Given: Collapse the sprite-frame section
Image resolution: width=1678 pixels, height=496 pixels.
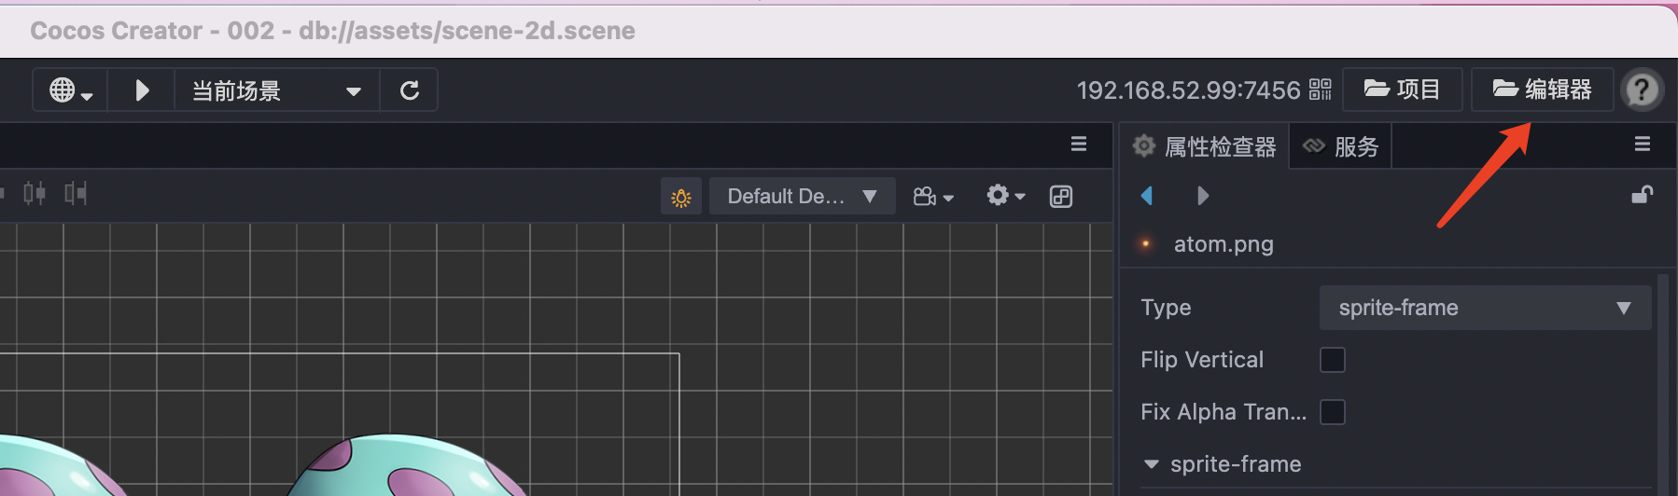Looking at the screenshot, I should [x=1152, y=464].
